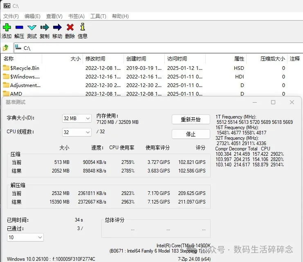The width and height of the screenshot is (303, 262).
Task: Sort by the 注释 column header
Action: [x=295, y=58]
